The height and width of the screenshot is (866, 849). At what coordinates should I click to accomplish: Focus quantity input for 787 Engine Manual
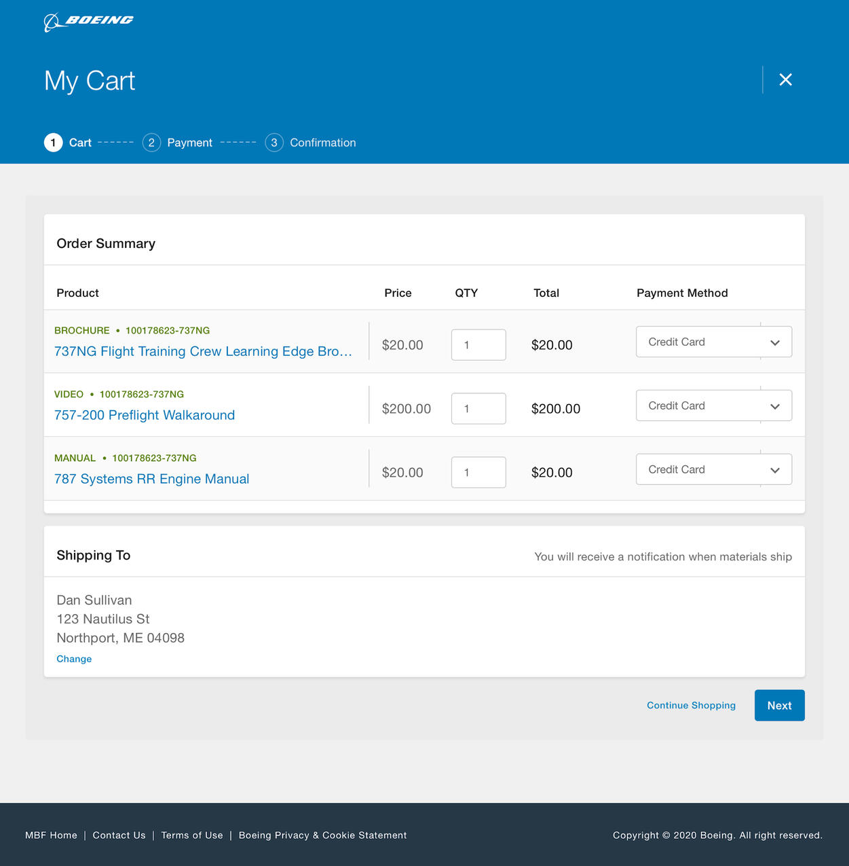[478, 473]
